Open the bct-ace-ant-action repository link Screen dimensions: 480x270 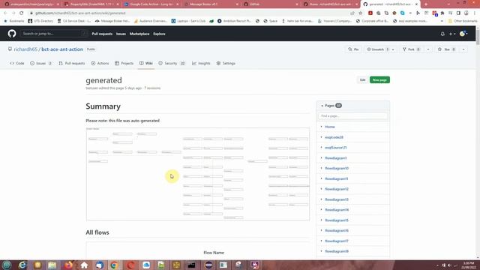62,49
